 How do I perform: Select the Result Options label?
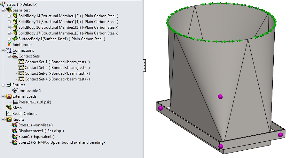[x=25, y=114]
